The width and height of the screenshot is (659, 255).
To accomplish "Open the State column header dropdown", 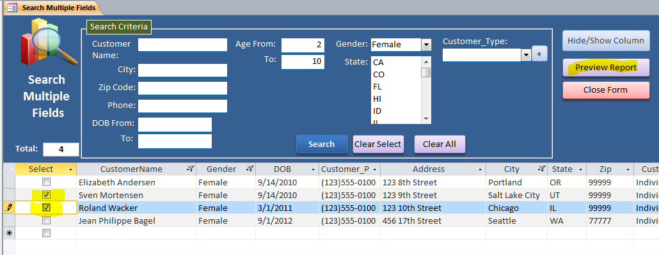I will (580, 170).
